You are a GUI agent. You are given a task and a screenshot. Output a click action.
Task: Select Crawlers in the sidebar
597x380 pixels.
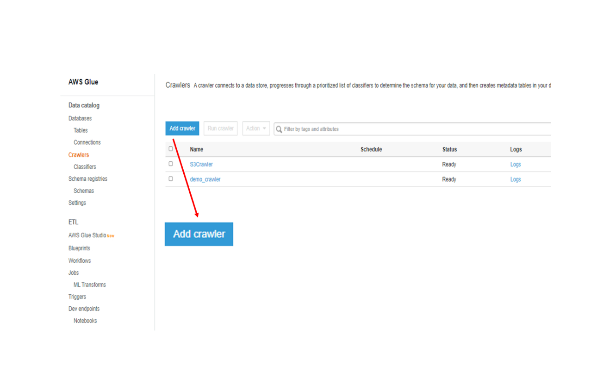pyautogui.click(x=79, y=155)
